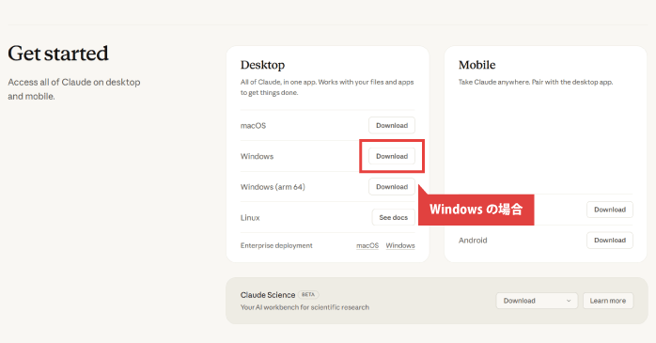Click the 'Get started' heading
Image resolution: width=656 pixels, height=343 pixels.
[x=58, y=54]
